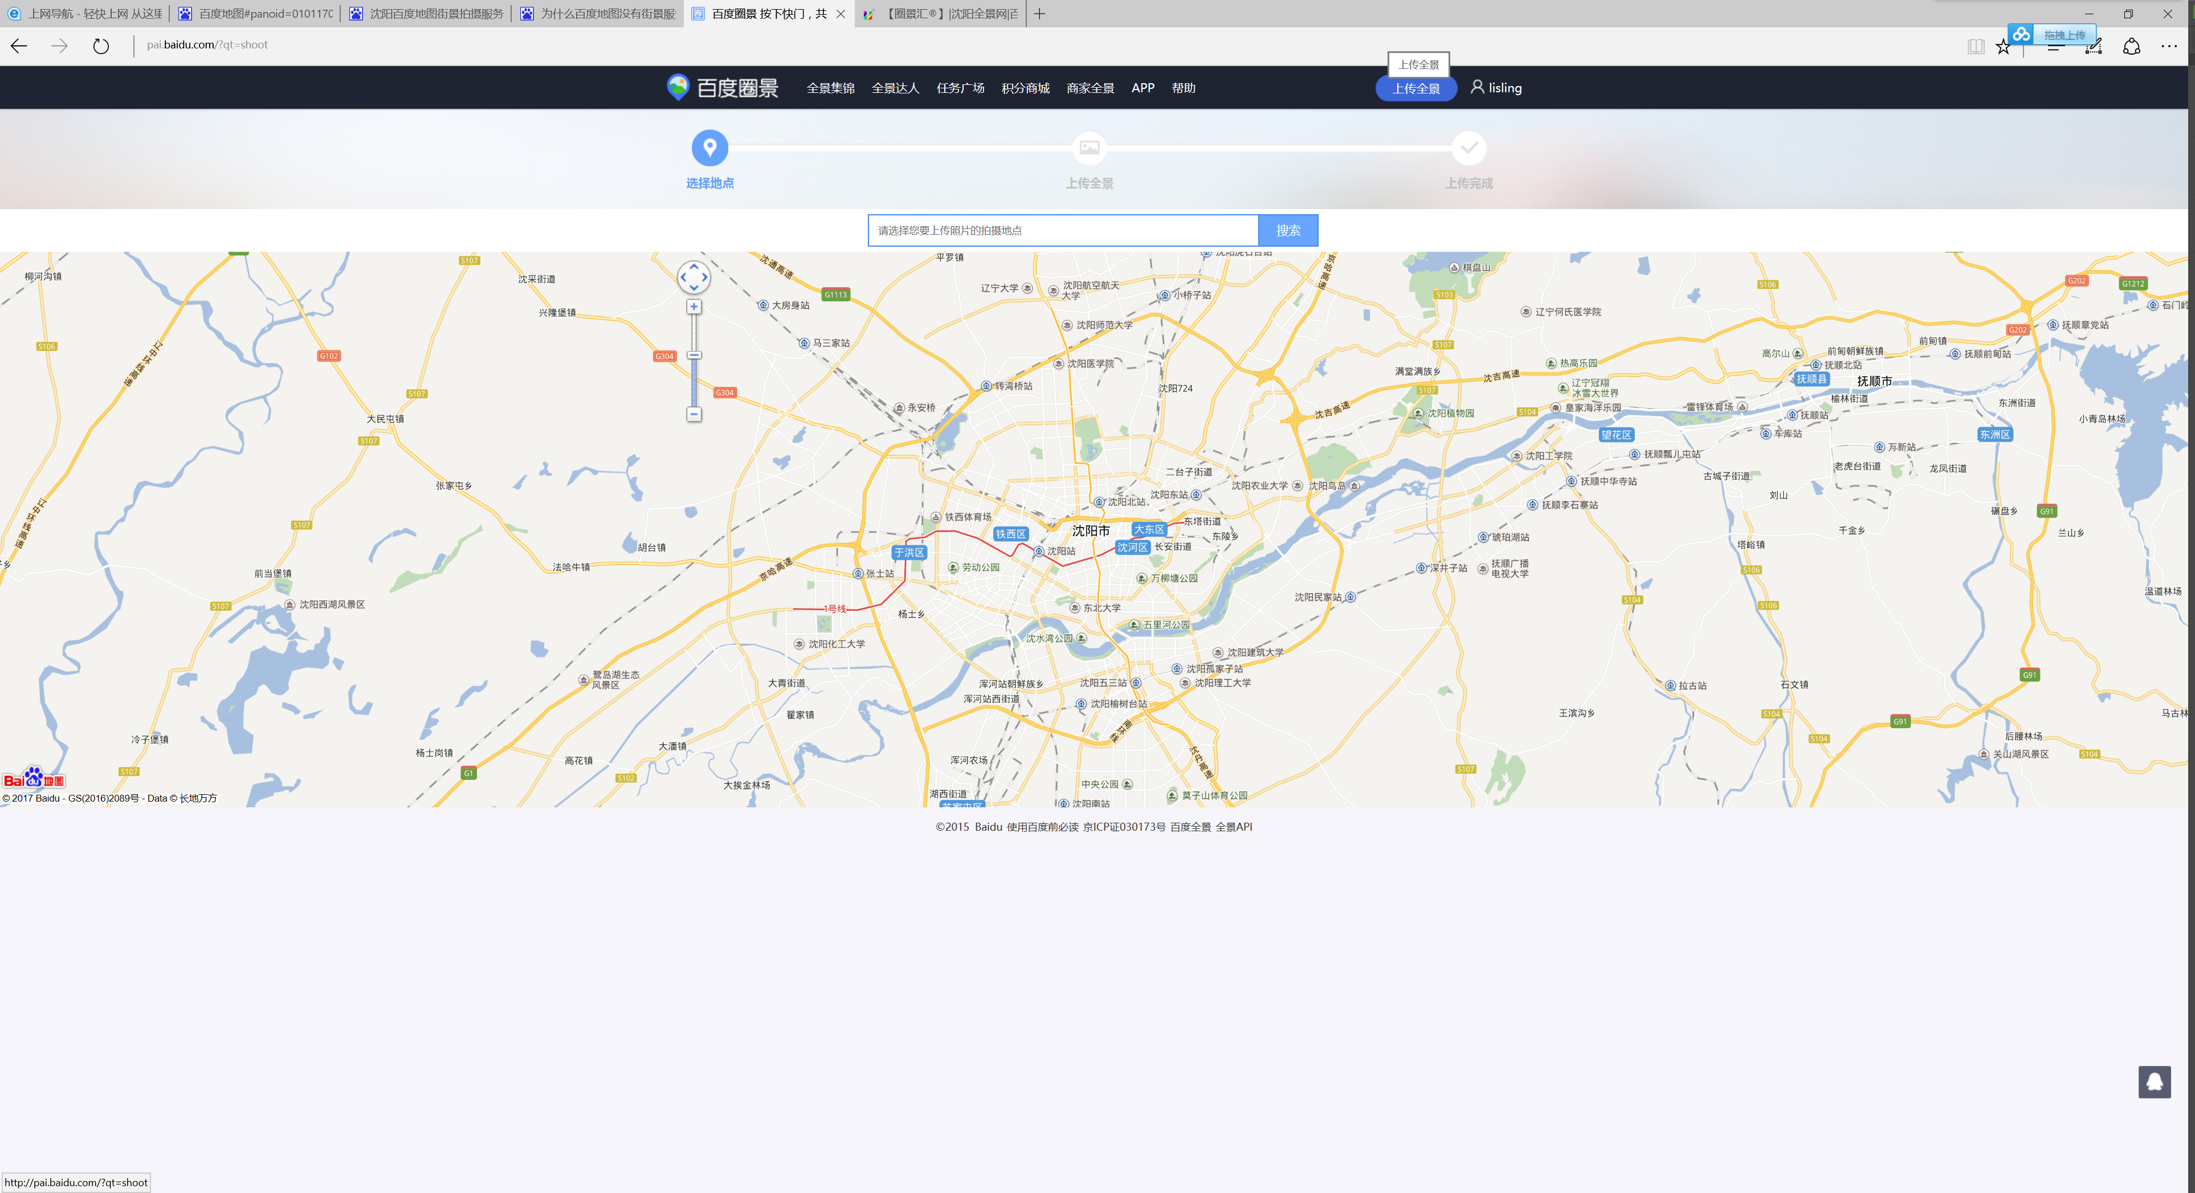Open the 全景达人 menu
The height and width of the screenshot is (1193, 2195).
click(895, 88)
